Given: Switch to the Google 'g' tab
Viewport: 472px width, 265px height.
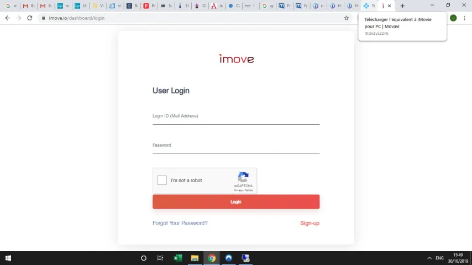Looking at the screenshot, I should click(268, 6).
